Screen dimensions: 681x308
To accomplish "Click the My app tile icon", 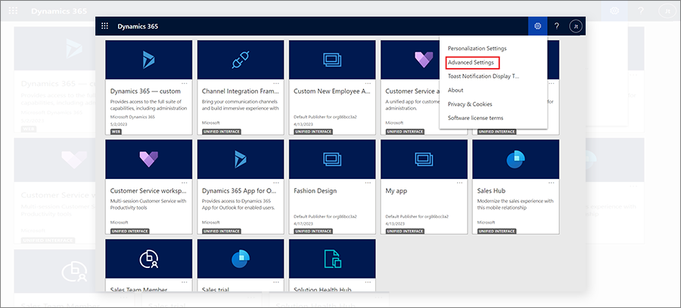I will coord(424,159).
